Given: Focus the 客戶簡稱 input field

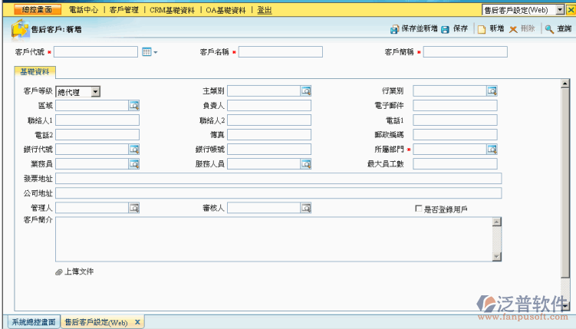Looking at the screenshot, I should (466, 52).
